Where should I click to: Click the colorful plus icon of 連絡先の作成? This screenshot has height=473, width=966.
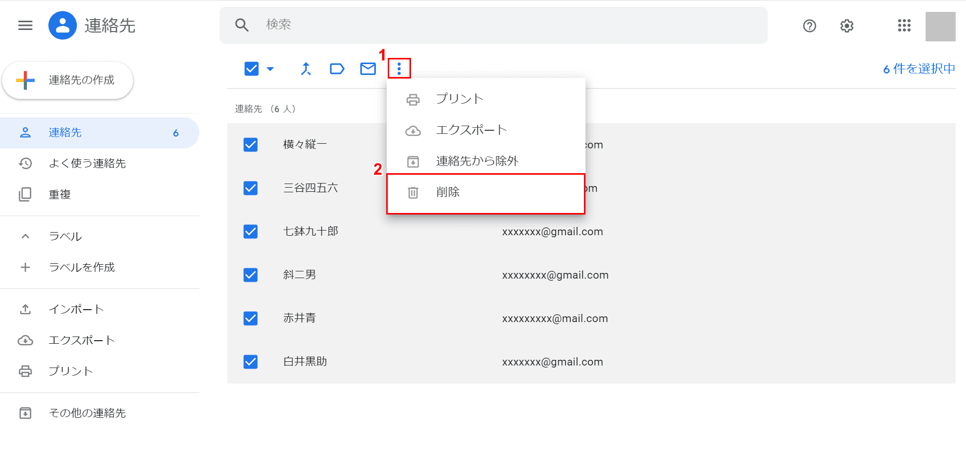(25, 80)
